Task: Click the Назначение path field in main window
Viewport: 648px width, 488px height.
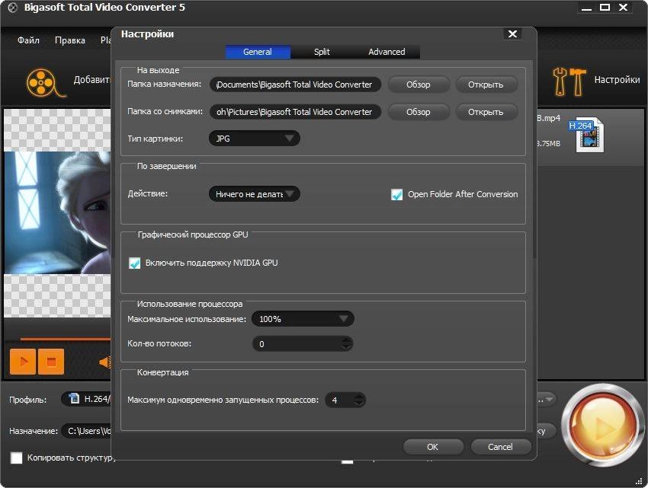Action: coord(86,431)
